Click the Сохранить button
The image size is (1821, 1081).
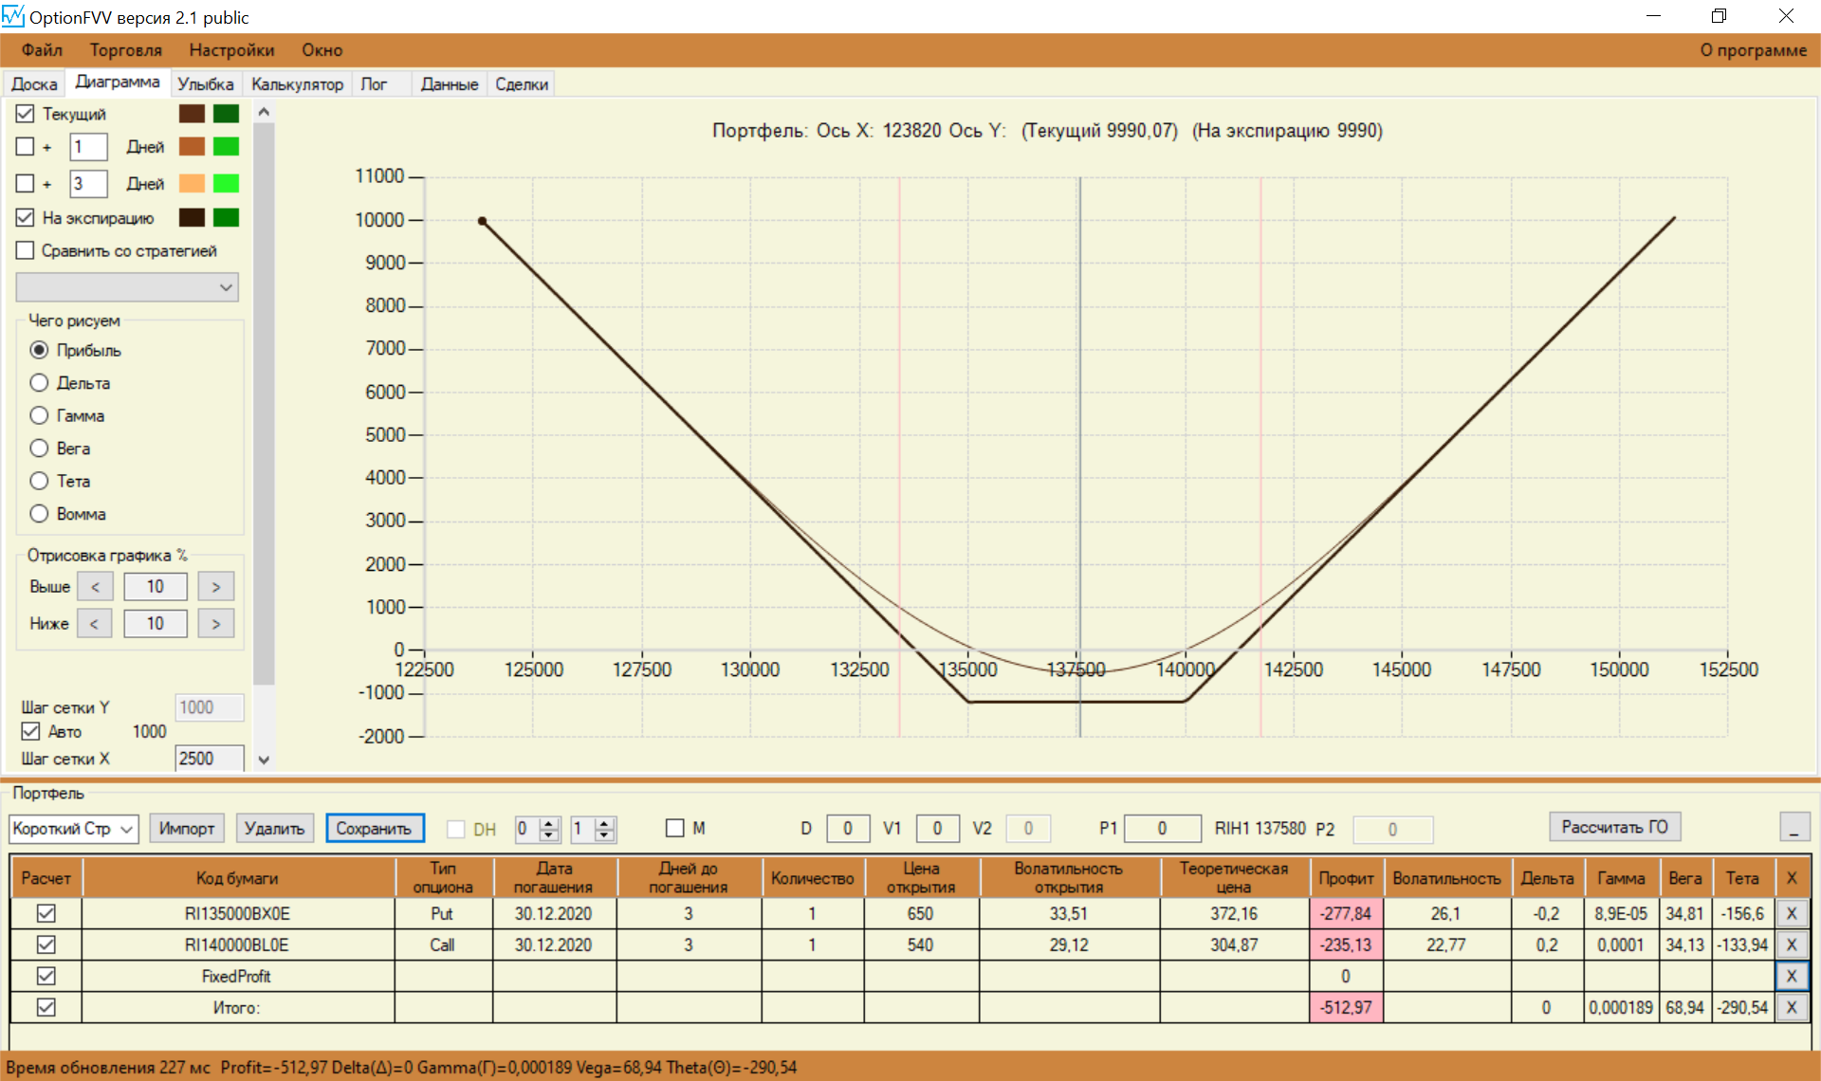(x=374, y=829)
